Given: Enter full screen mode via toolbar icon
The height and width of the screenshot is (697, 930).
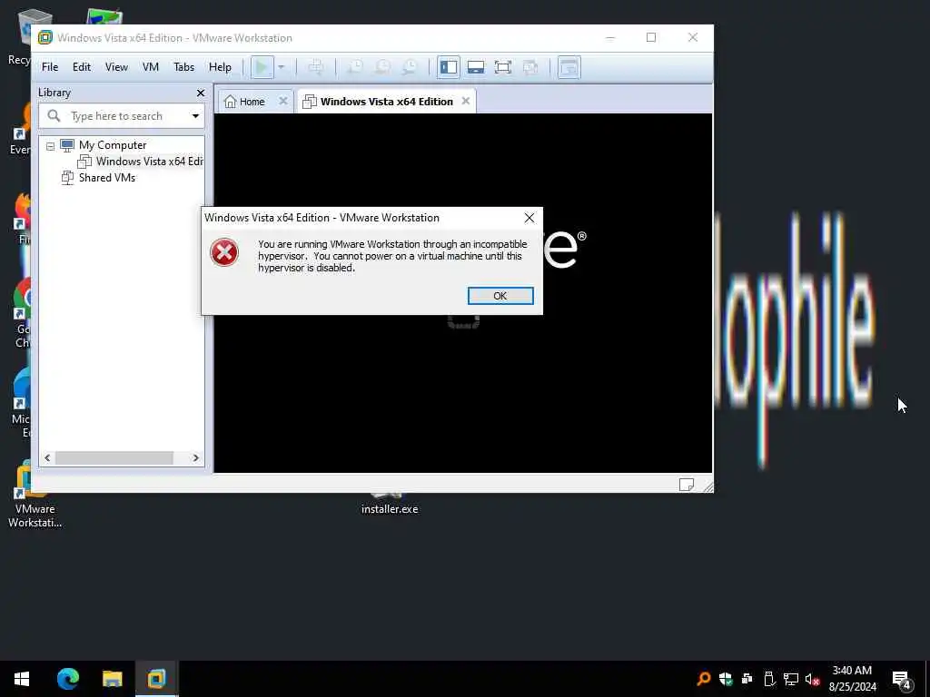Looking at the screenshot, I should coord(503,67).
